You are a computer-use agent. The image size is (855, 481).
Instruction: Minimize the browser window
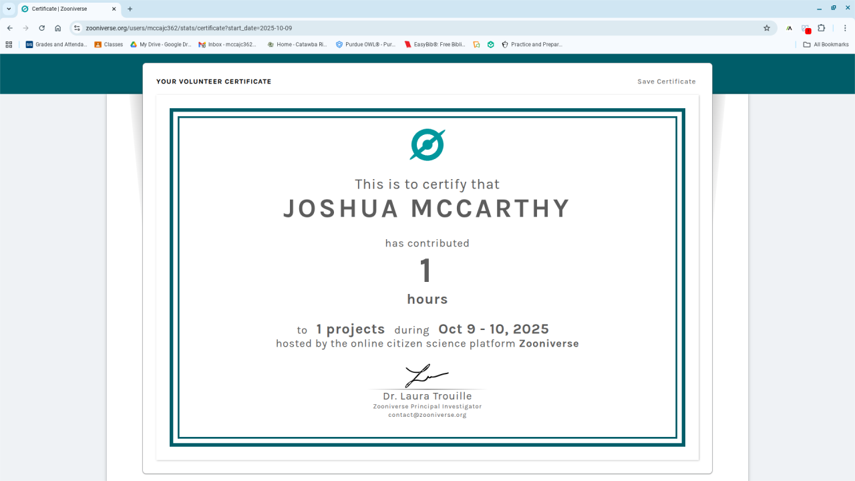(820, 8)
